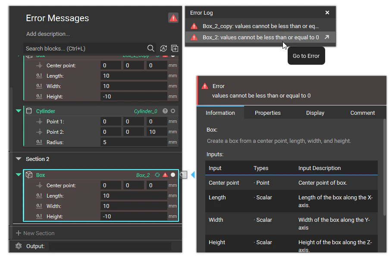Screen dimensions: 392x258
Task: Click the Cylinder block icon
Action: [x=29, y=111]
